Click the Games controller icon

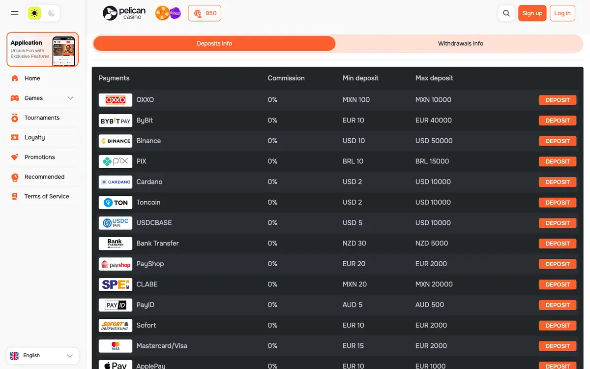(15, 98)
